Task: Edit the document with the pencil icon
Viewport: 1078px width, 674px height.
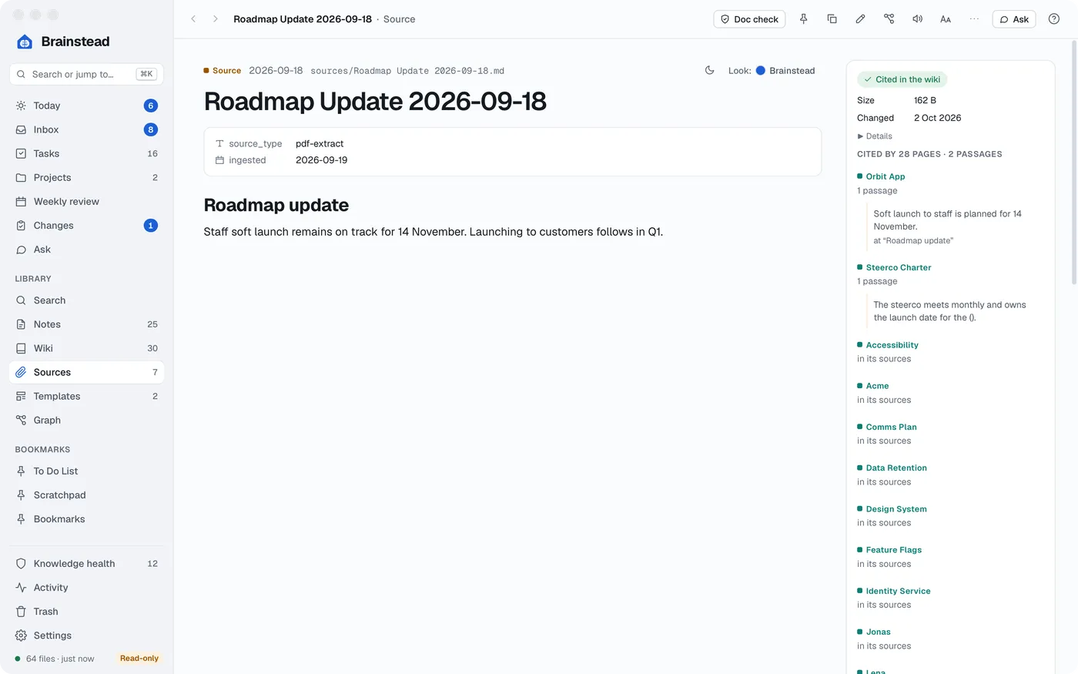Action: click(x=860, y=19)
